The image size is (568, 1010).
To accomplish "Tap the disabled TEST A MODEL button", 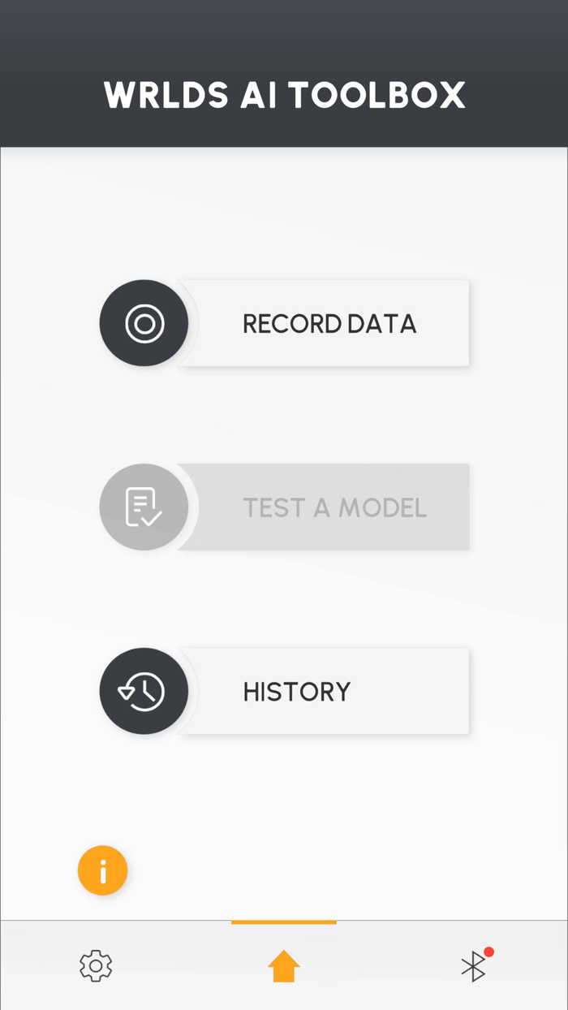I will point(335,507).
